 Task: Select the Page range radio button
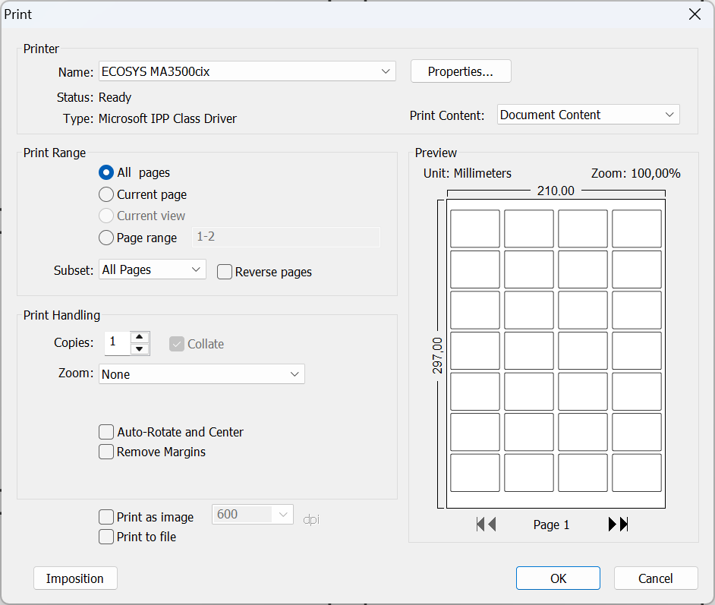tap(107, 238)
